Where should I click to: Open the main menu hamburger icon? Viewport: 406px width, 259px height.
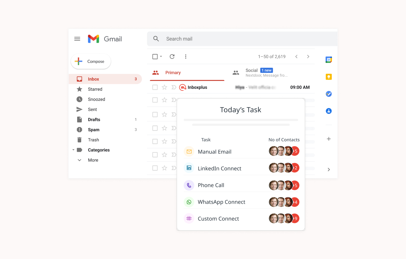click(77, 39)
